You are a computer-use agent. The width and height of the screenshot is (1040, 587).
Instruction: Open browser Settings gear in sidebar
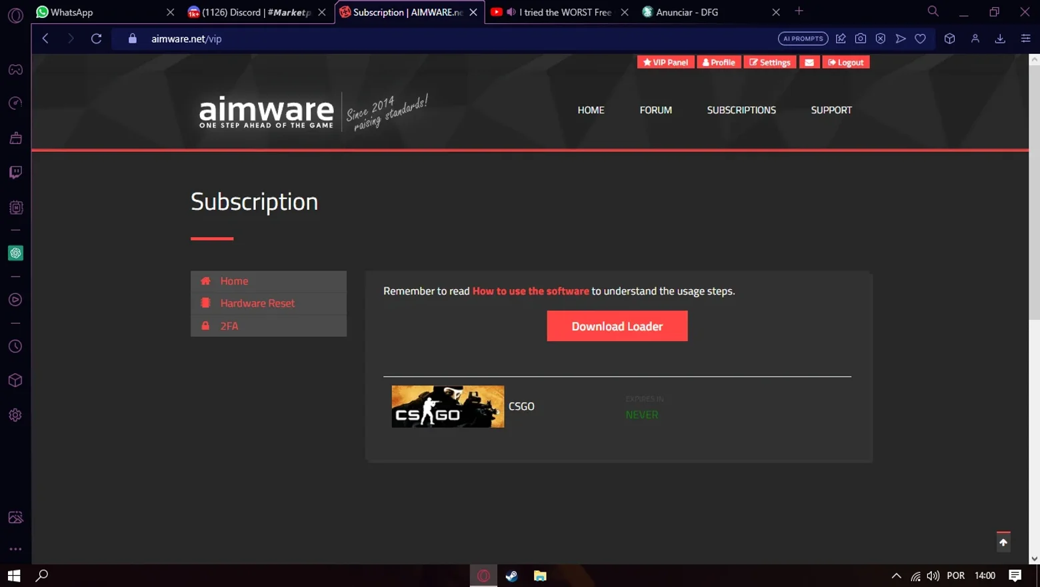[15, 415]
